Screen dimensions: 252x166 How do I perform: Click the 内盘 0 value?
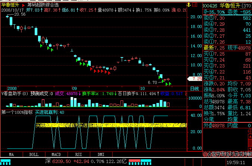[239, 125]
